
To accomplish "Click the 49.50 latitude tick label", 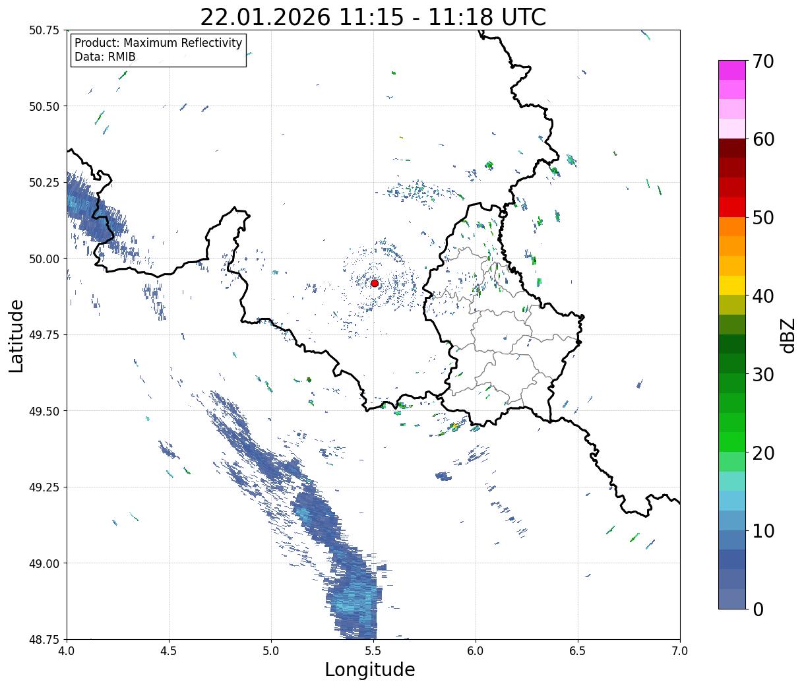I will 44,411.
